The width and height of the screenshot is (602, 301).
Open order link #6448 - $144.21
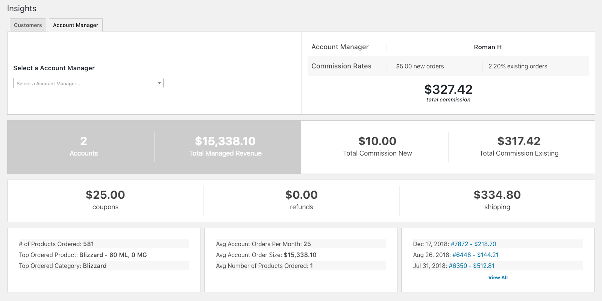coord(475,255)
